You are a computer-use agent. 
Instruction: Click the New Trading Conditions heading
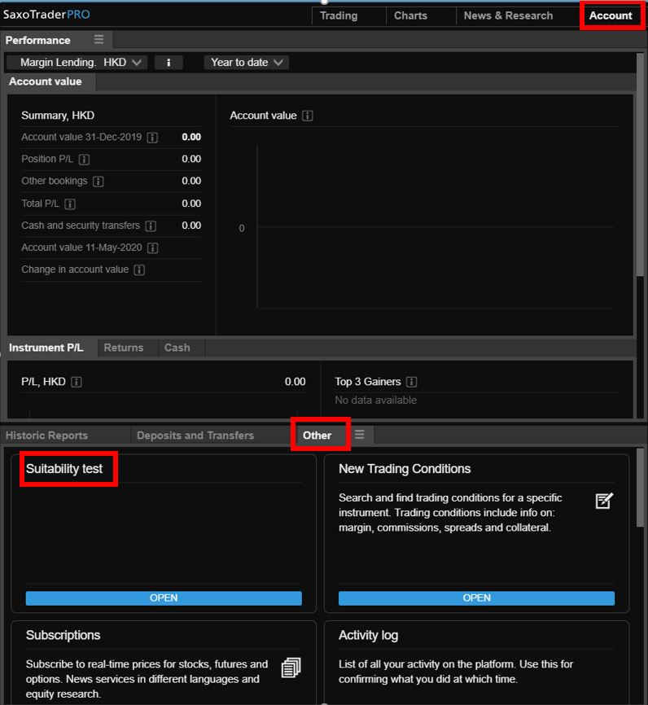tap(405, 469)
